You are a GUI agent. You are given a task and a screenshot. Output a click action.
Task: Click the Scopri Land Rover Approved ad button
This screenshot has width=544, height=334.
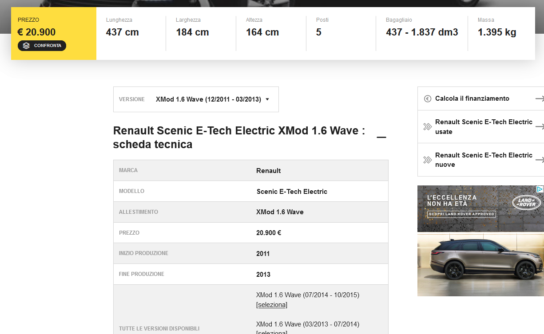pos(461,214)
